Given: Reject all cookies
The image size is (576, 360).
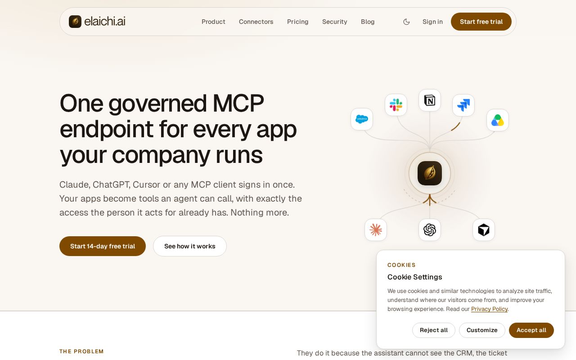Looking at the screenshot, I should pyautogui.click(x=434, y=330).
